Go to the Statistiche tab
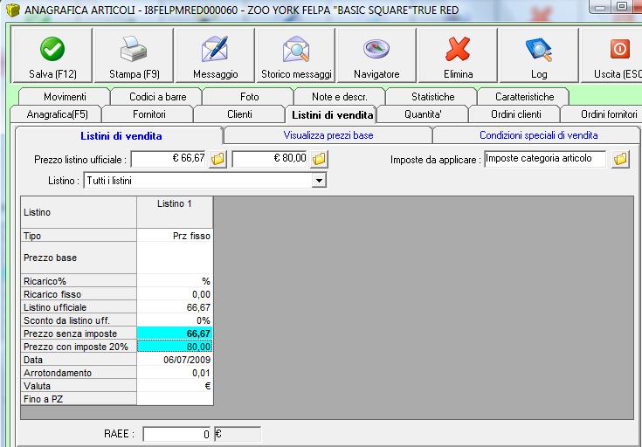The height and width of the screenshot is (447, 642). click(432, 97)
